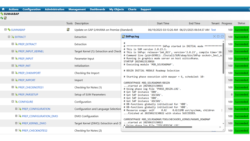The height and width of the screenshot is (141, 250).
Task: Open the My Objects menu
Action: [x=117, y=9]
